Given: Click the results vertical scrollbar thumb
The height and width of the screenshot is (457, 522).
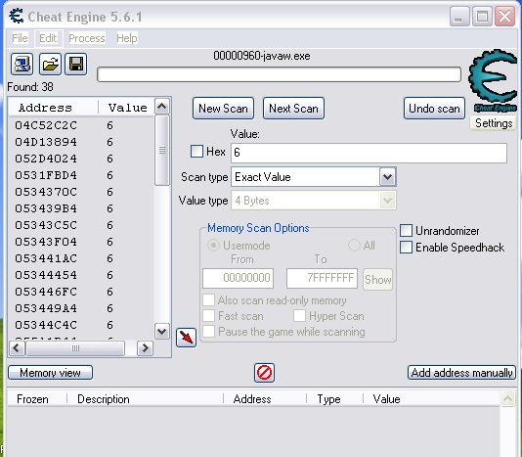Looking at the screenshot, I should click(x=162, y=151).
